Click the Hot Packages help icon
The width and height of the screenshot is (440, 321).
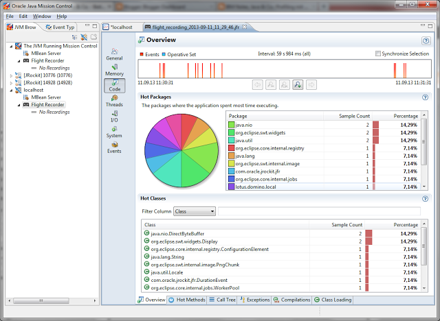pyautogui.click(x=426, y=97)
